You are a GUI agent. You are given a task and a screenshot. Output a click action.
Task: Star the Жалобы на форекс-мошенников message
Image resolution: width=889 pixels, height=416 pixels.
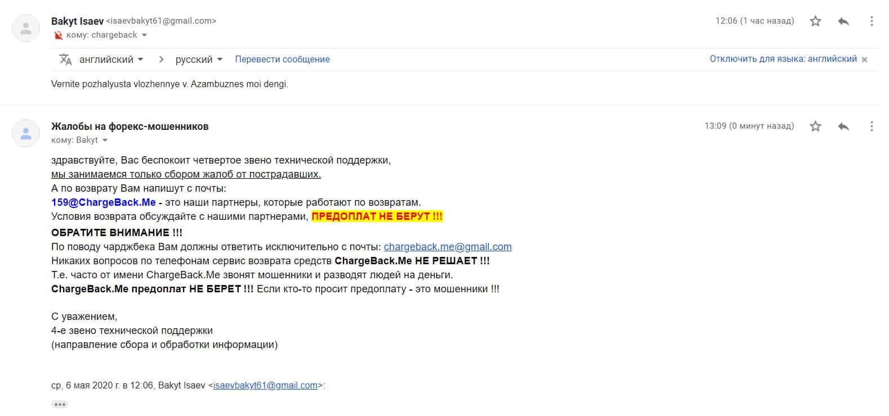815,126
